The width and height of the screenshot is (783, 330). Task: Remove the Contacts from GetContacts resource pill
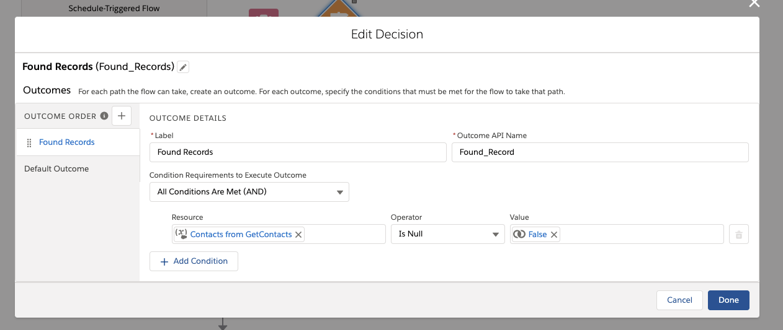(x=298, y=235)
